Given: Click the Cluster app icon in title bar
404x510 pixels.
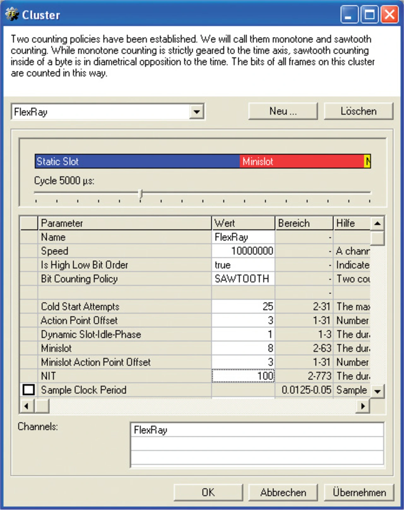Looking at the screenshot, I should click(12, 15).
